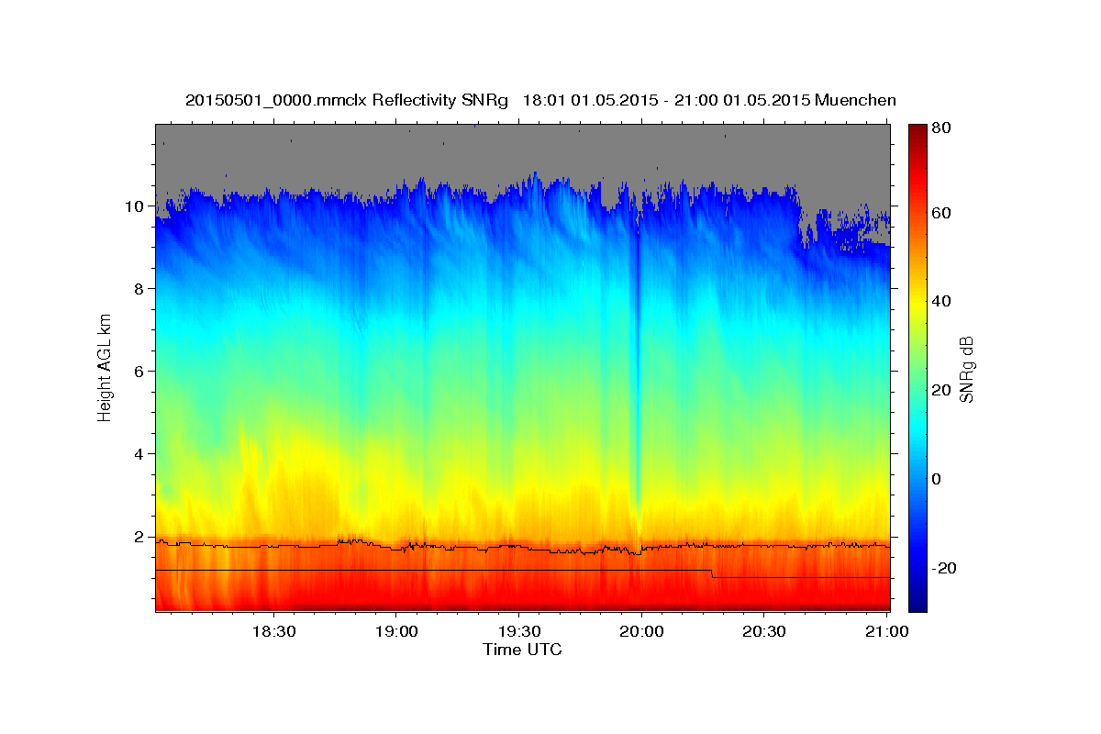Click the 20:00 time tick label

pos(641,632)
